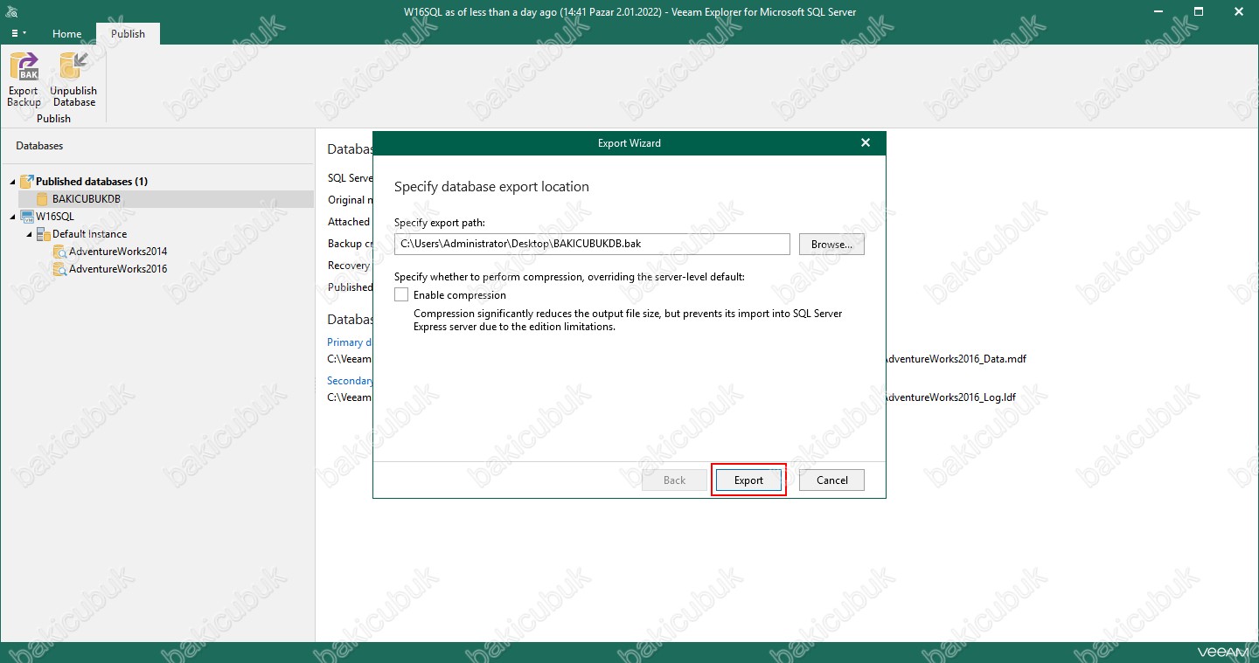Collapse the Published databases tree node
Viewport: 1259px width, 663px height.
pyautogui.click(x=13, y=182)
